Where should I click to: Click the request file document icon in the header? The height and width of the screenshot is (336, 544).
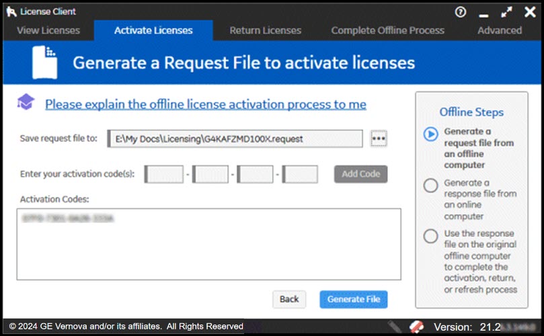[45, 62]
